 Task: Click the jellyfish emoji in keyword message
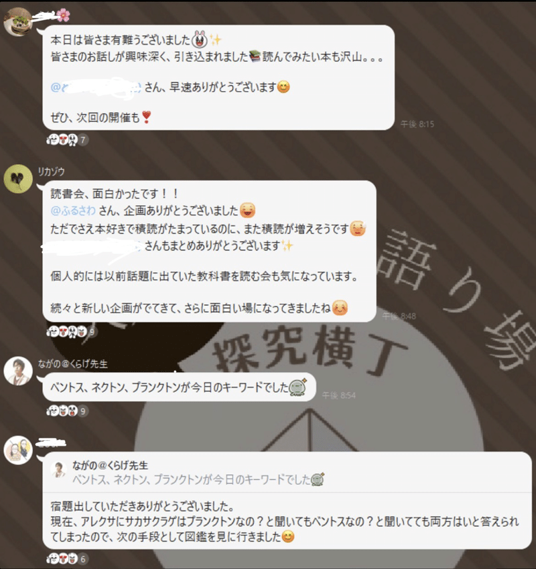point(297,387)
